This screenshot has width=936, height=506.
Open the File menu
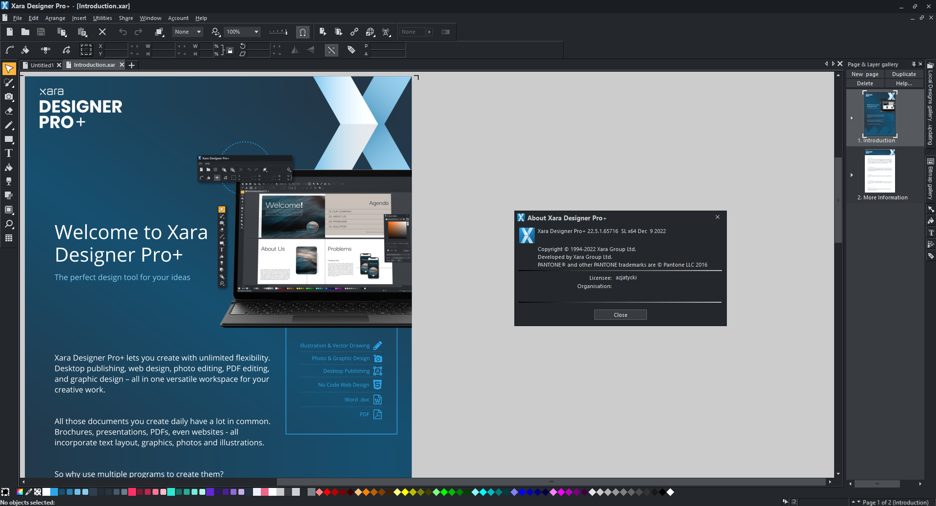(18, 18)
